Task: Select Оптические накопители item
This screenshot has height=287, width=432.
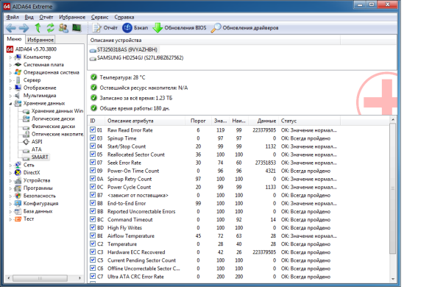Action: (x=57, y=134)
